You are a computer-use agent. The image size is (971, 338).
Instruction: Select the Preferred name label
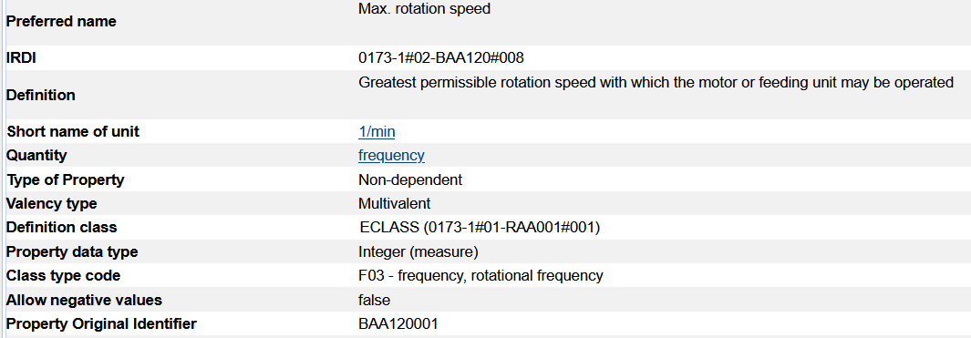click(x=61, y=22)
